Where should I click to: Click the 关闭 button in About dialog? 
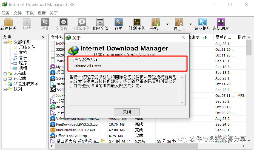click(127, 112)
